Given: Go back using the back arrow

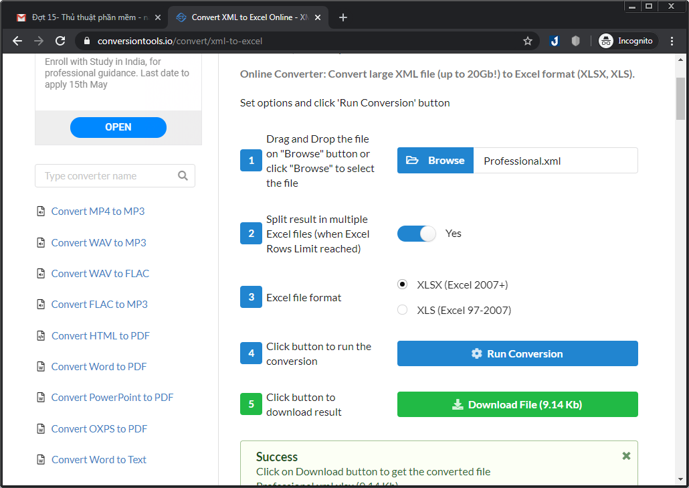Looking at the screenshot, I should pos(17,40).
